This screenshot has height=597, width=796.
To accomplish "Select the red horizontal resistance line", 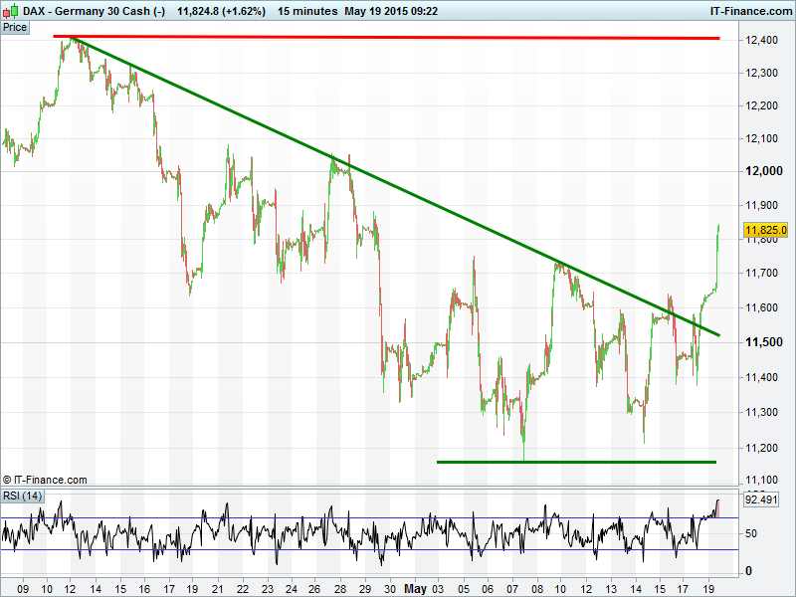I will (x=398, y=38).
